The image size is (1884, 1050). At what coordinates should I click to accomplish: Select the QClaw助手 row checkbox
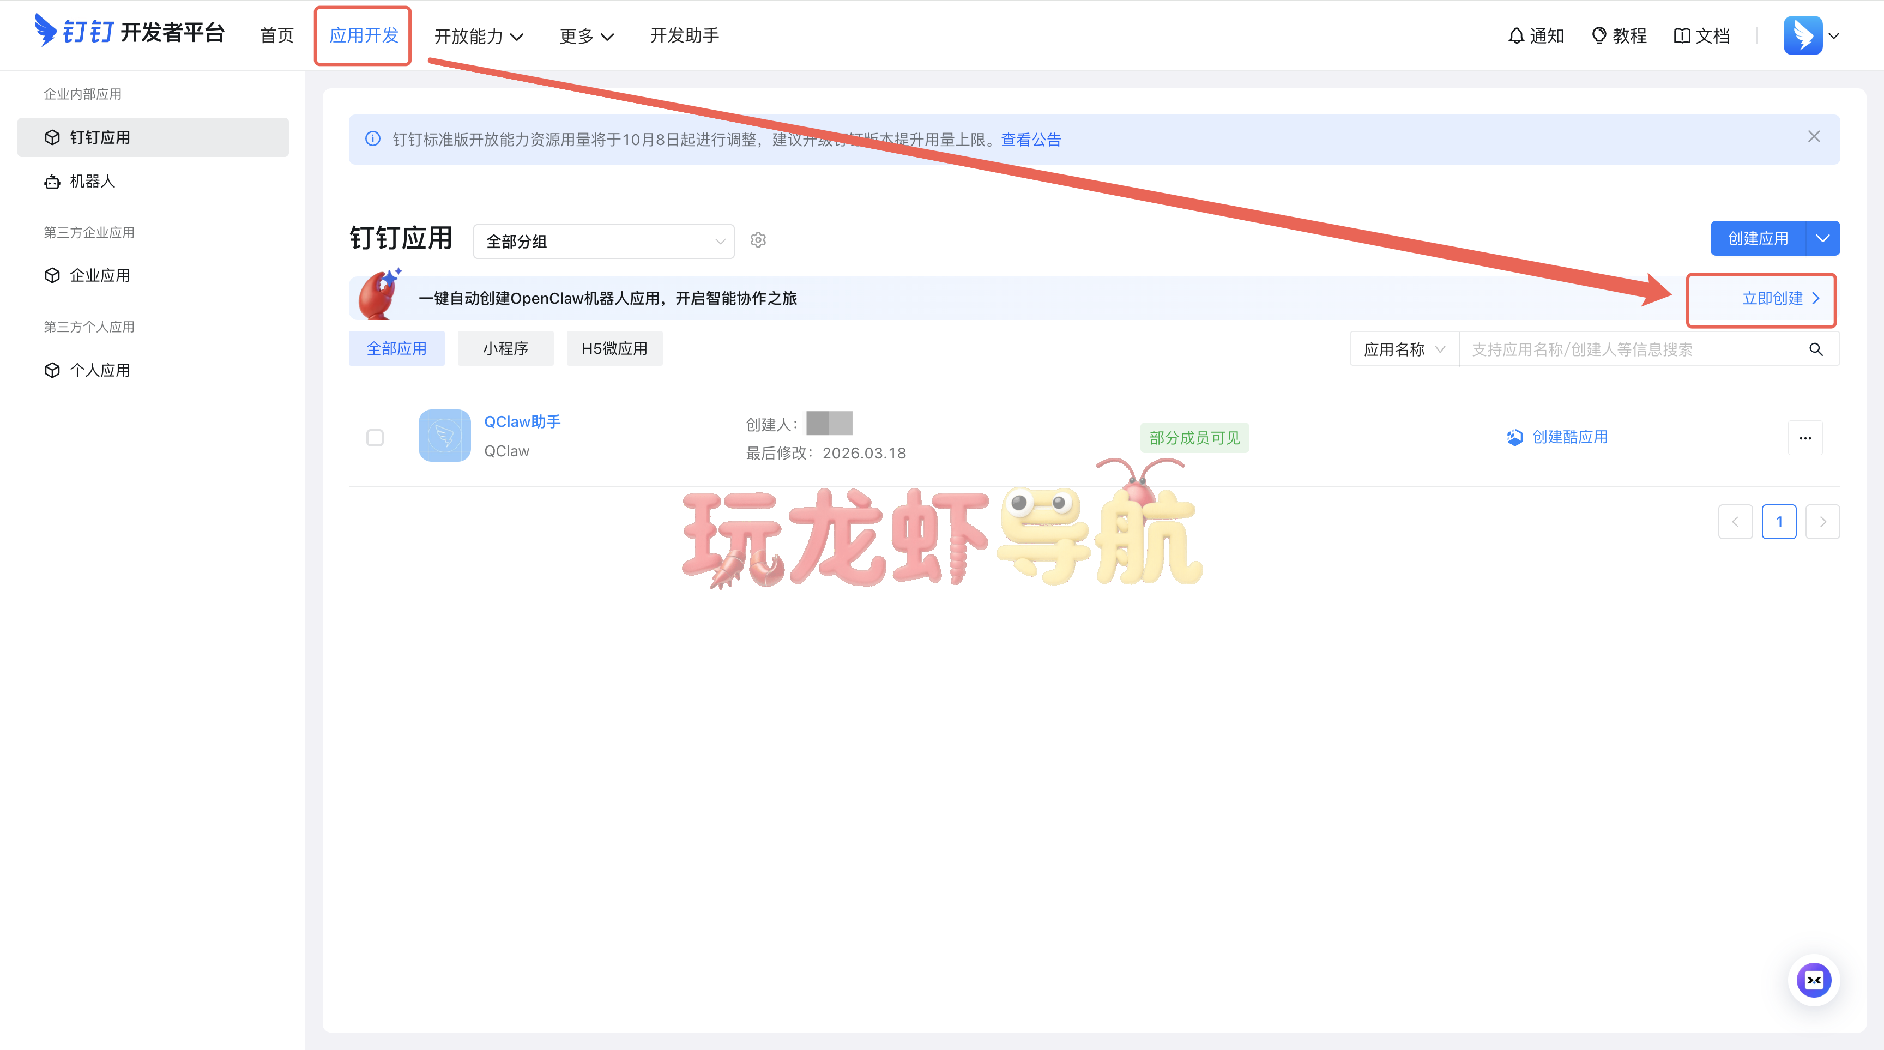click(x=375, y=438)
